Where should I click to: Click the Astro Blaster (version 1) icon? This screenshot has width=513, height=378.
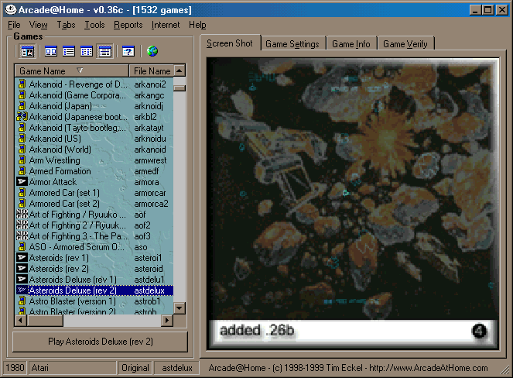[x=22, y=301]
